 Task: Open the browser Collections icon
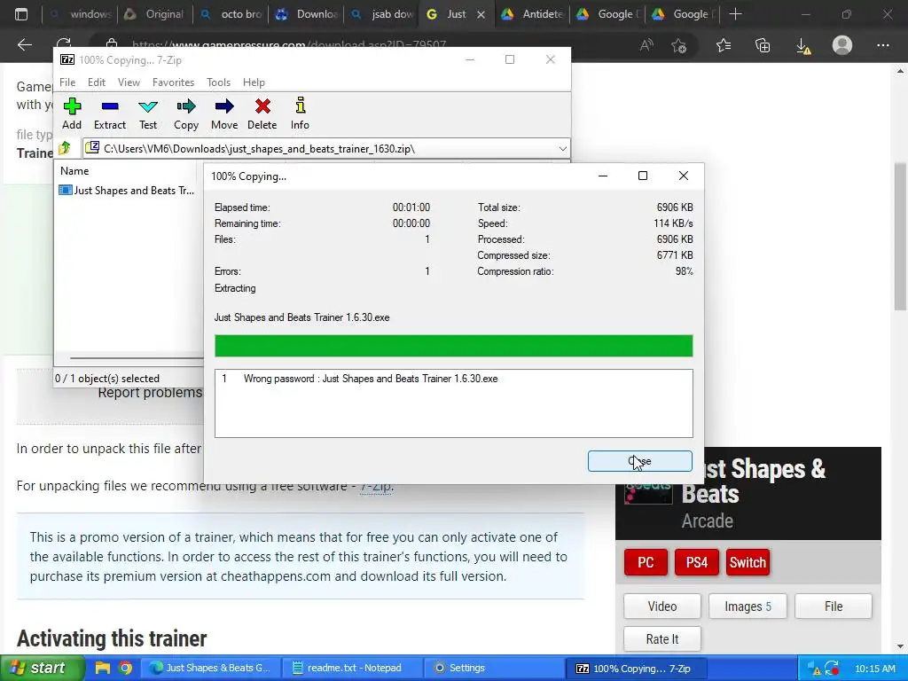pyautogui.click(x=763, y=45)
